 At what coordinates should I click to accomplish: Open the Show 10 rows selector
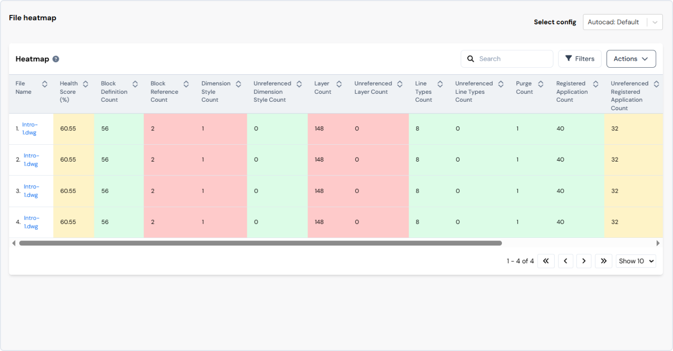pyautogui.click(x=636, y=261)
